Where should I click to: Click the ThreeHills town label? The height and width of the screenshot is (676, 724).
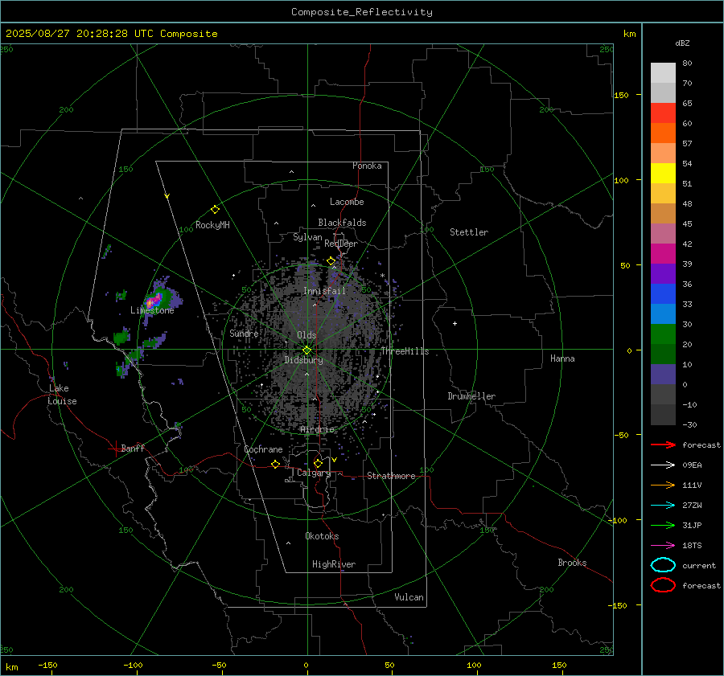click(x=405, y=351)
